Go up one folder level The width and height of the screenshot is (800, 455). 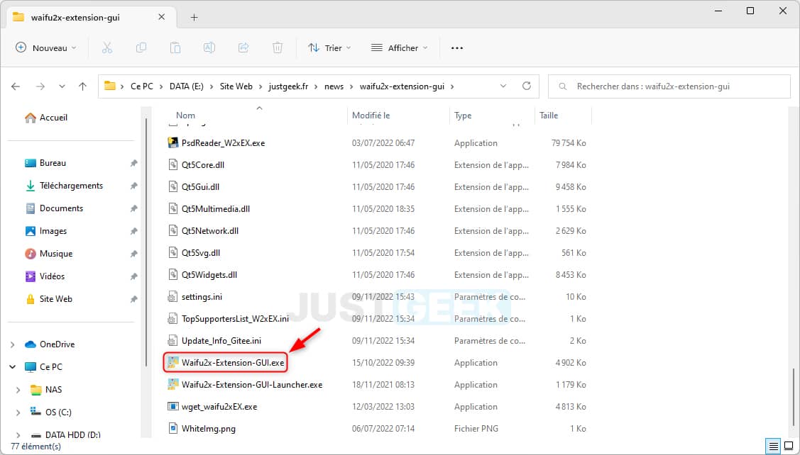[82, 86]
